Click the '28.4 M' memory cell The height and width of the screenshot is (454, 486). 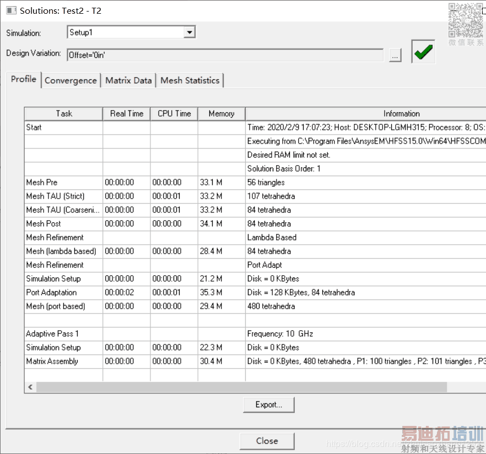222,251
